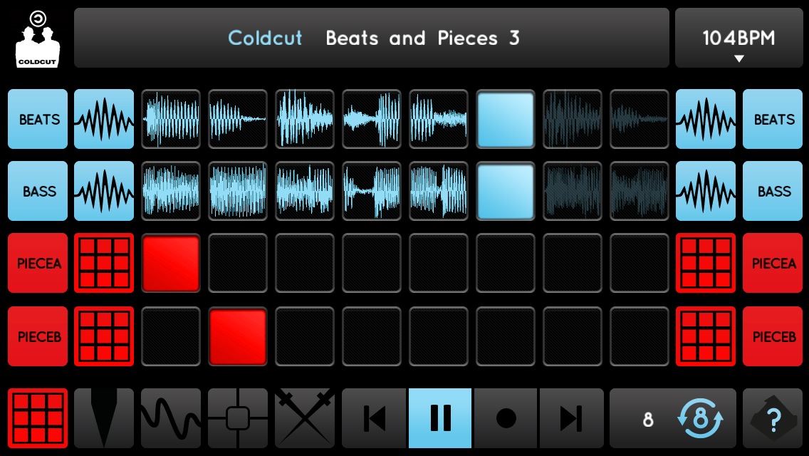Trigger the fifth BEATS sample pad

click(439, 119)
